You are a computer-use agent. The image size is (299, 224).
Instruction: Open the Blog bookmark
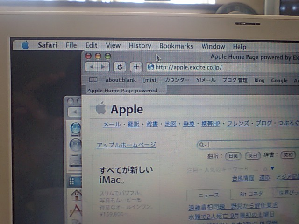tap(260, 81)
